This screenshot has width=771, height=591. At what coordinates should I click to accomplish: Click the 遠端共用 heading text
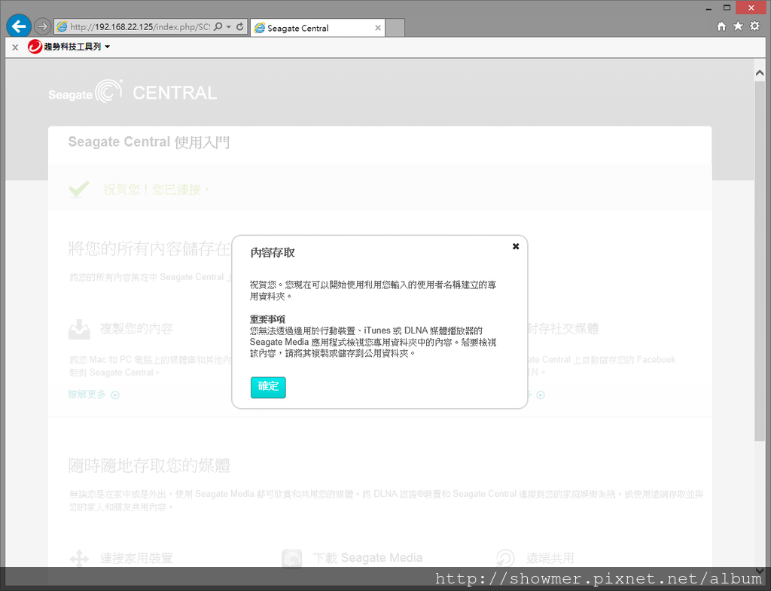(x=550, y=558)
